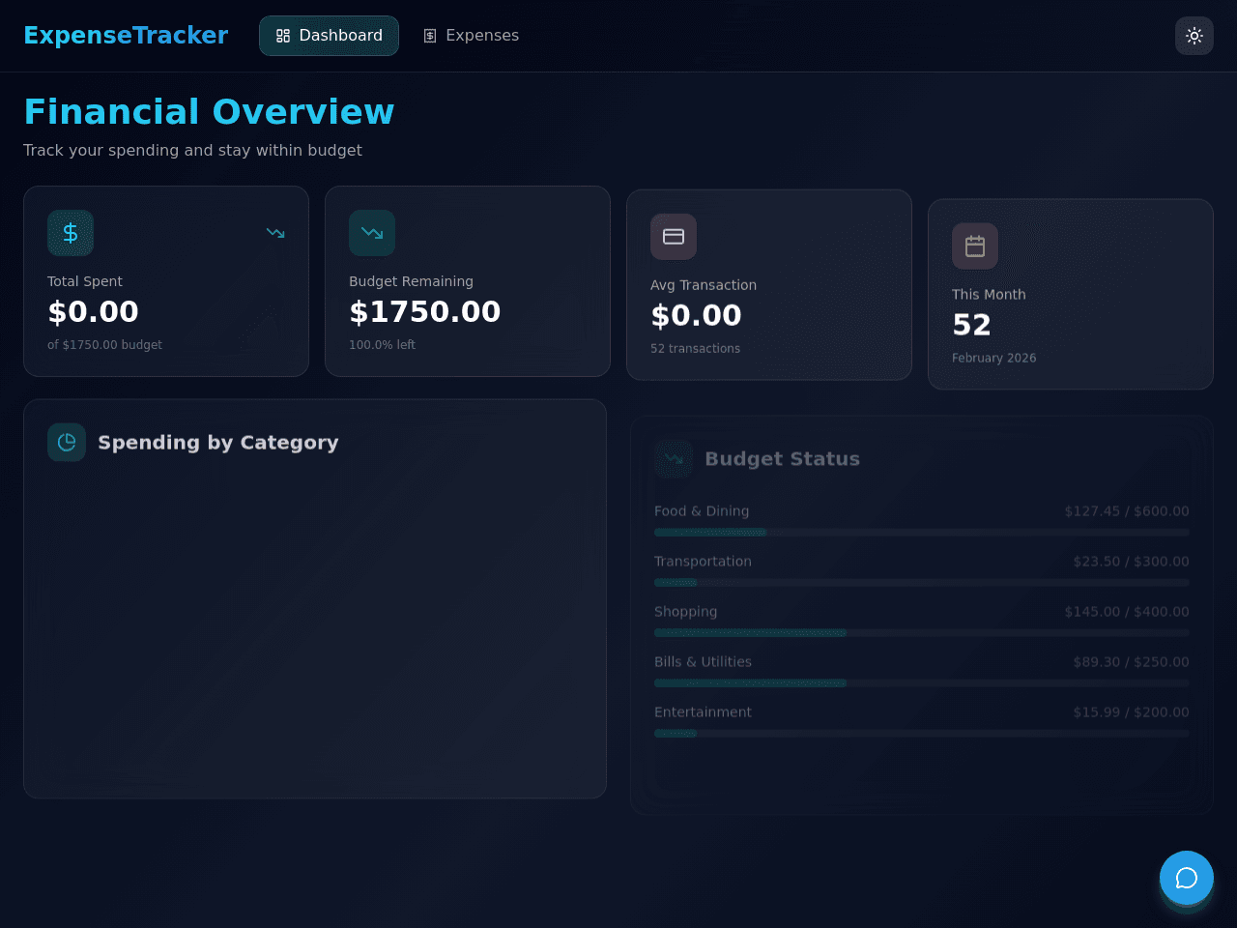Switch to the Dashboard tab
The image size is (1237, 928).
coord(329,36)
